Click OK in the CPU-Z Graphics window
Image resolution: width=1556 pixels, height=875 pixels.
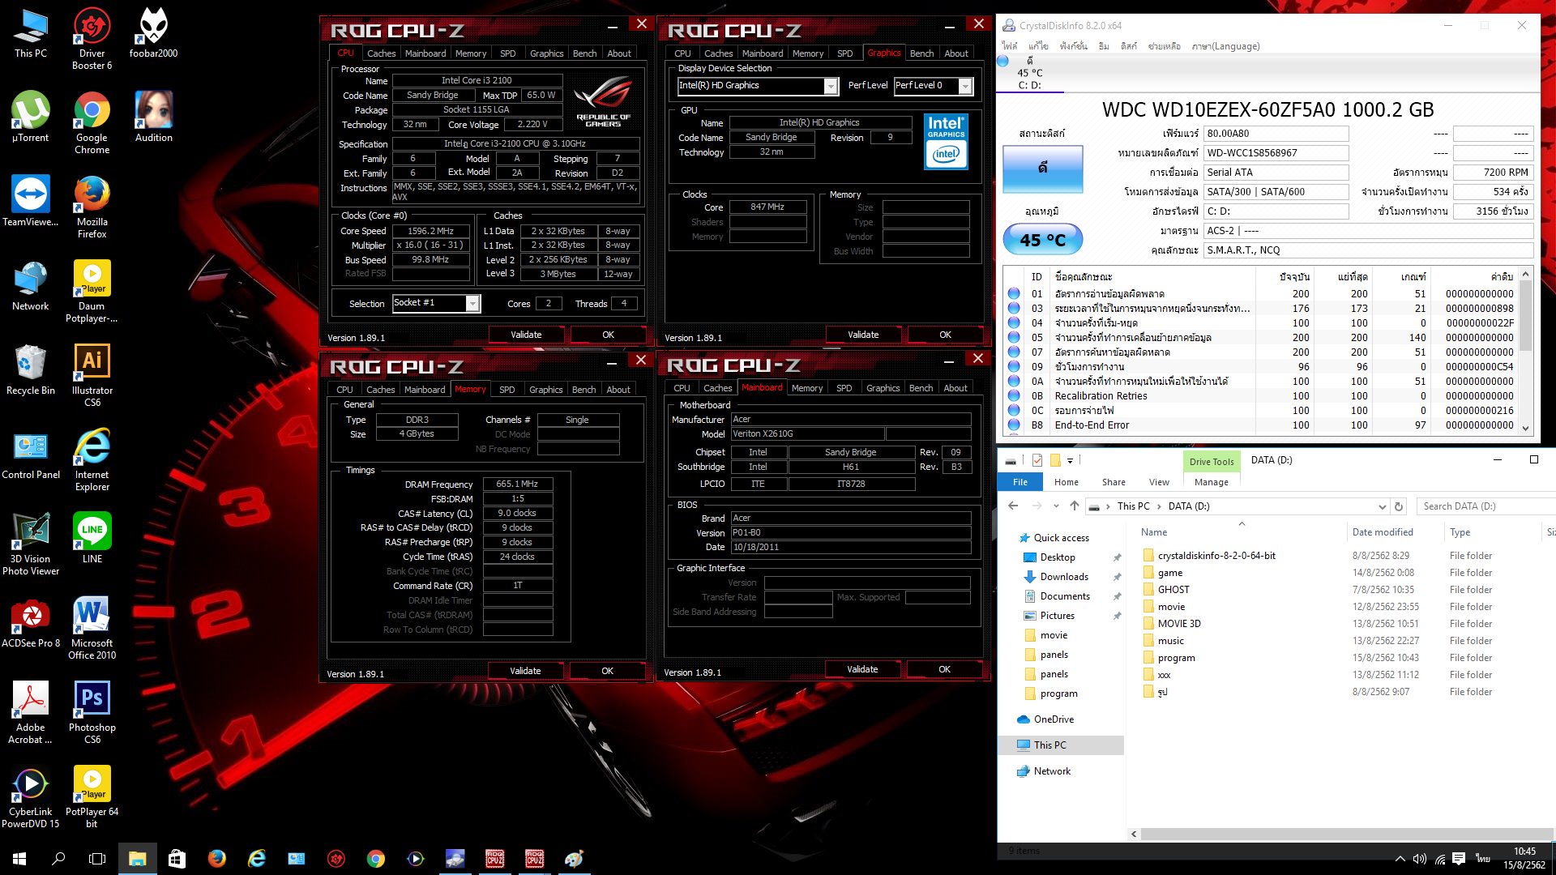(945, 335)
